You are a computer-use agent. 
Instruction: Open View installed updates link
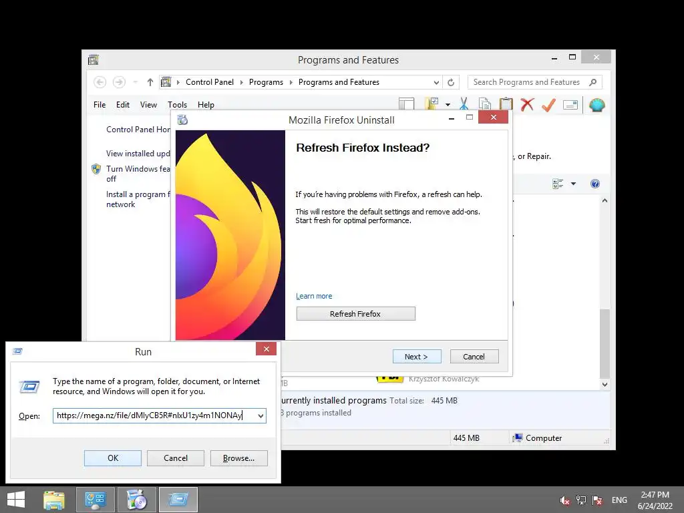[x=138, y=154]
